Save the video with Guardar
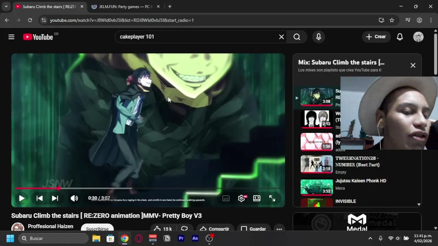The width and height of the screenshot is (438, 246). point(254,229)
